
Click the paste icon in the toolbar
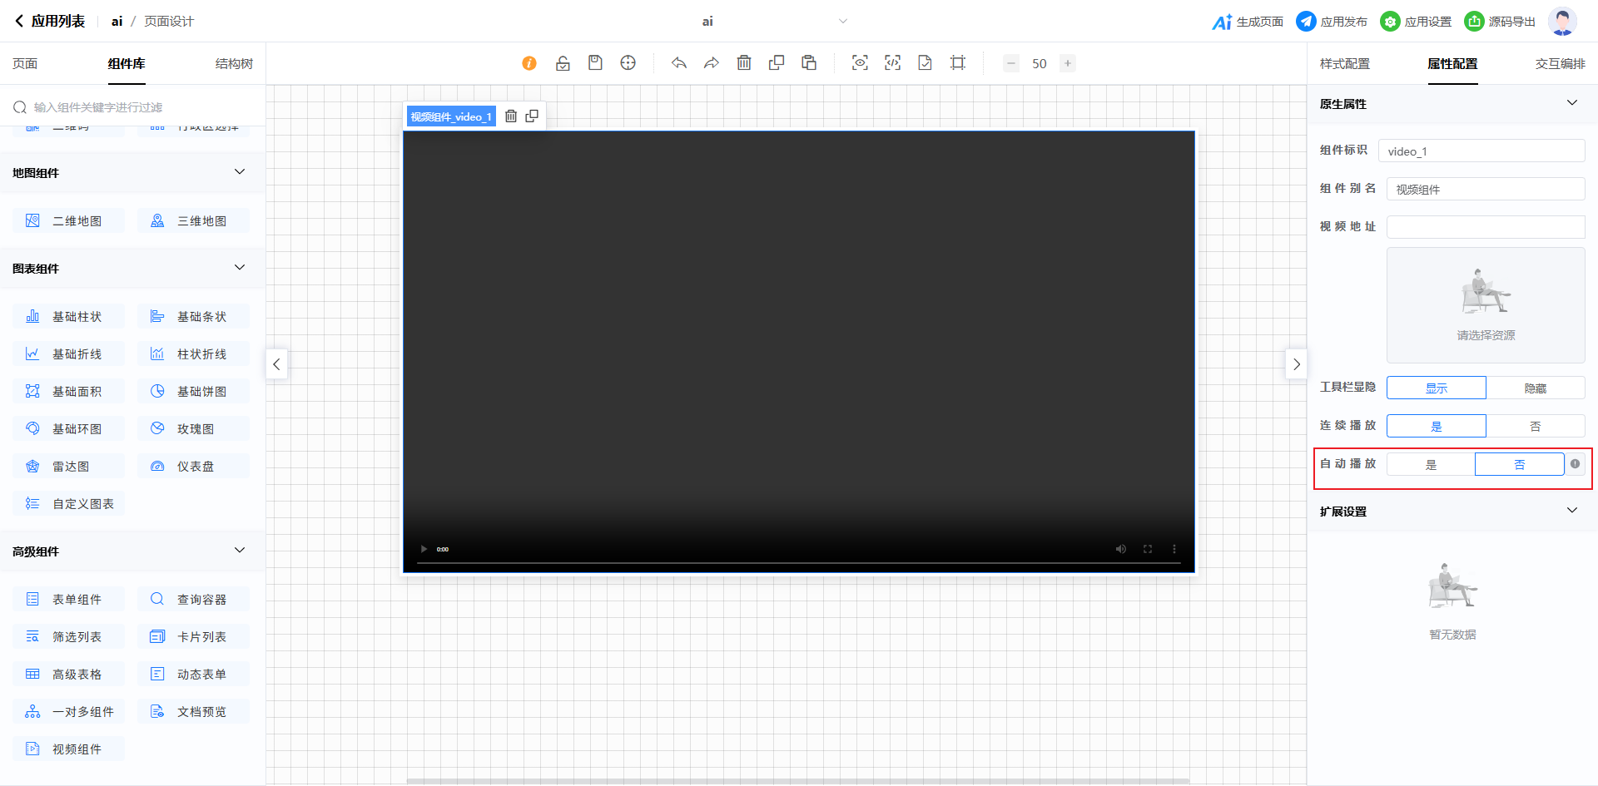point(809,63)
